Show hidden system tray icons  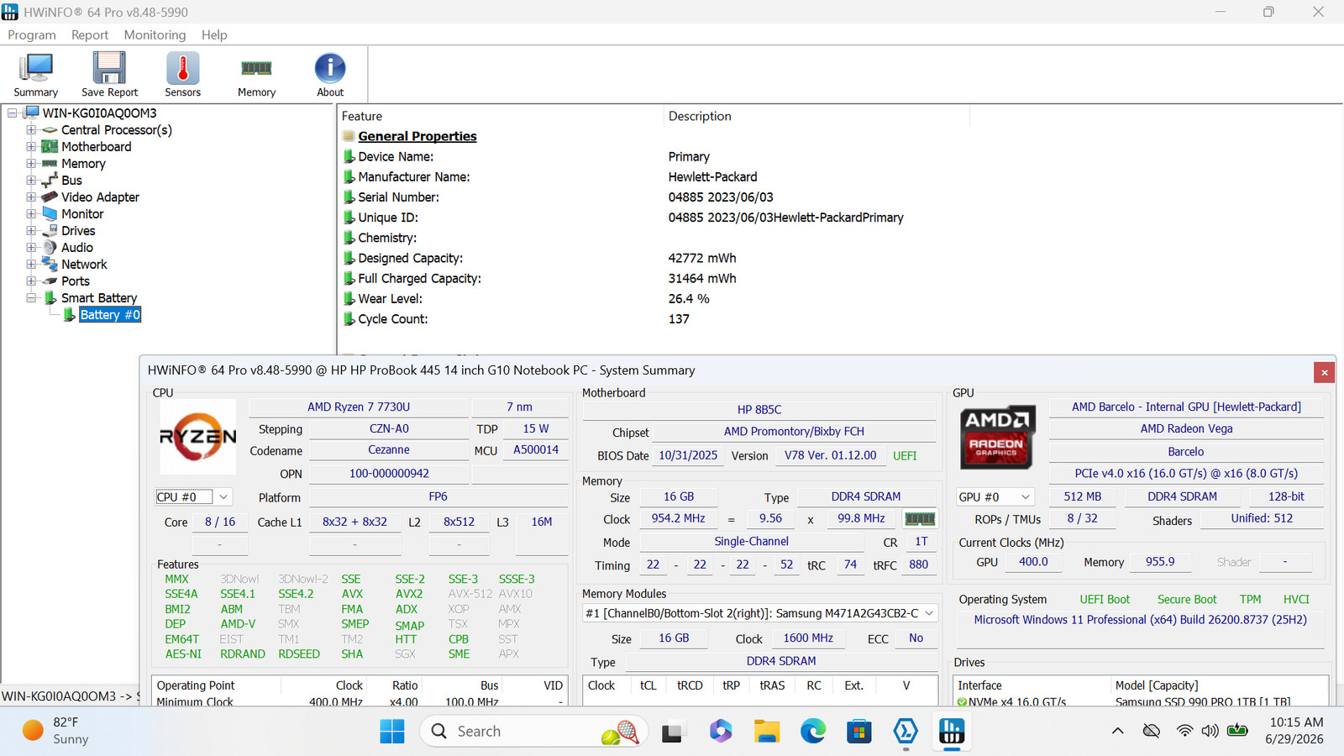1117,731
